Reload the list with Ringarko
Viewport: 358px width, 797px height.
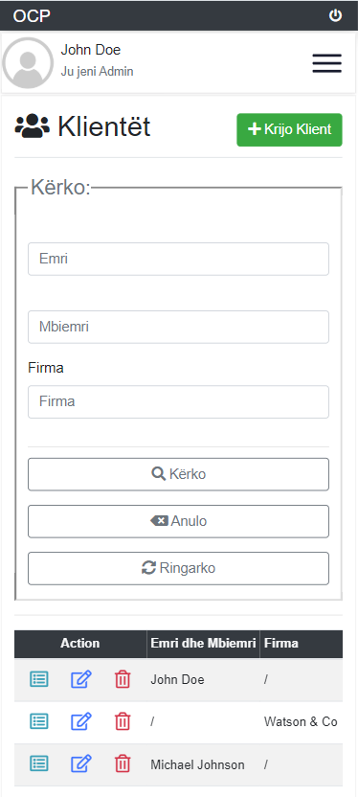pyautogui.click(x=178, y=568)
